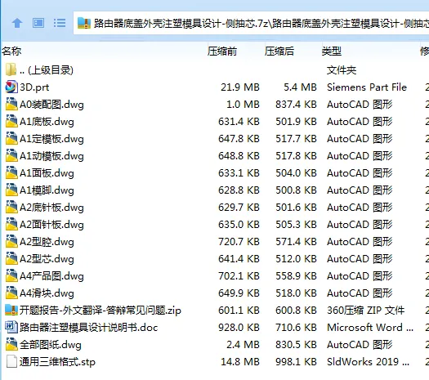The width and height of the screenshot is (429, 380).
Task: Click the up-directory arrow icon
Action: click(17, 23)
